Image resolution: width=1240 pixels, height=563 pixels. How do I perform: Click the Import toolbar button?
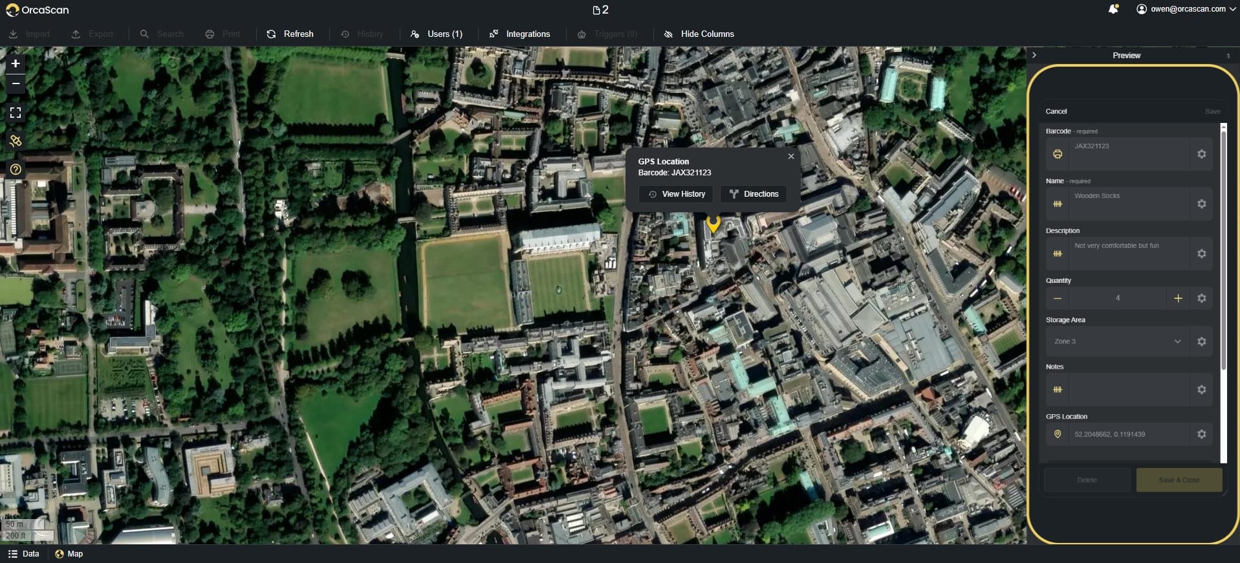point(29,34)
